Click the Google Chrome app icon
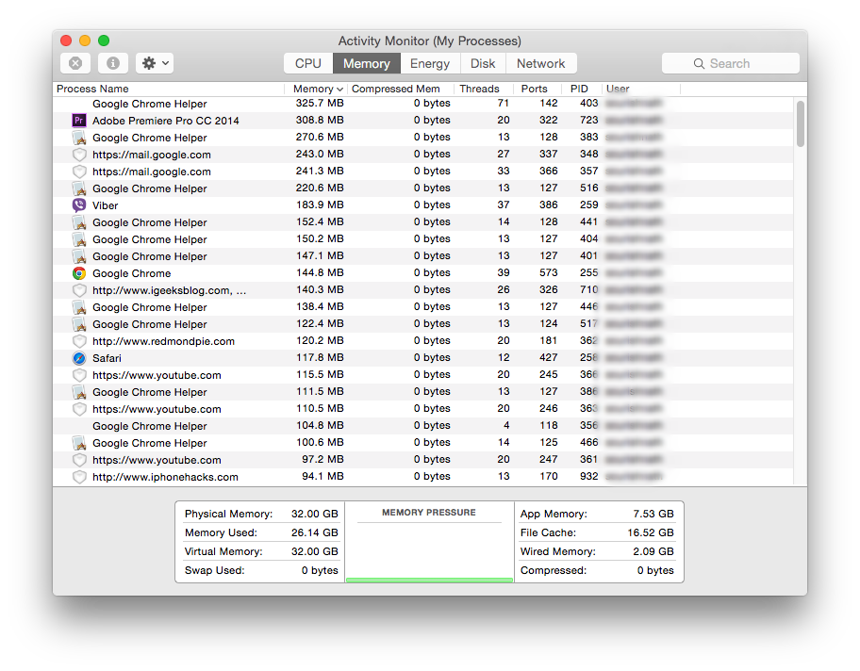Screen dimensions: 860x671 click(x=79, y=273)
